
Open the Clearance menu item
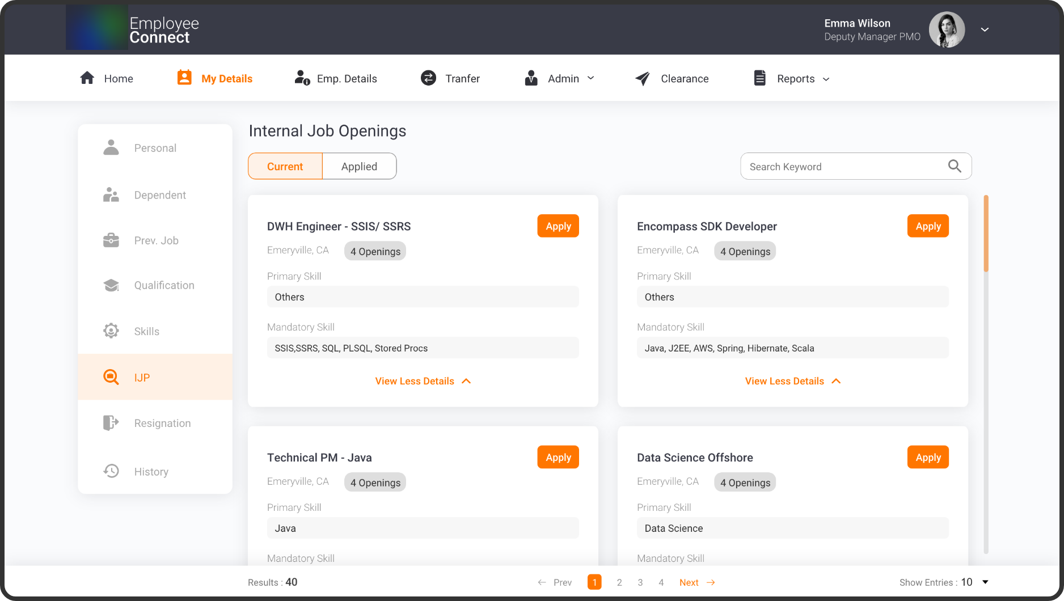(672, 78)
